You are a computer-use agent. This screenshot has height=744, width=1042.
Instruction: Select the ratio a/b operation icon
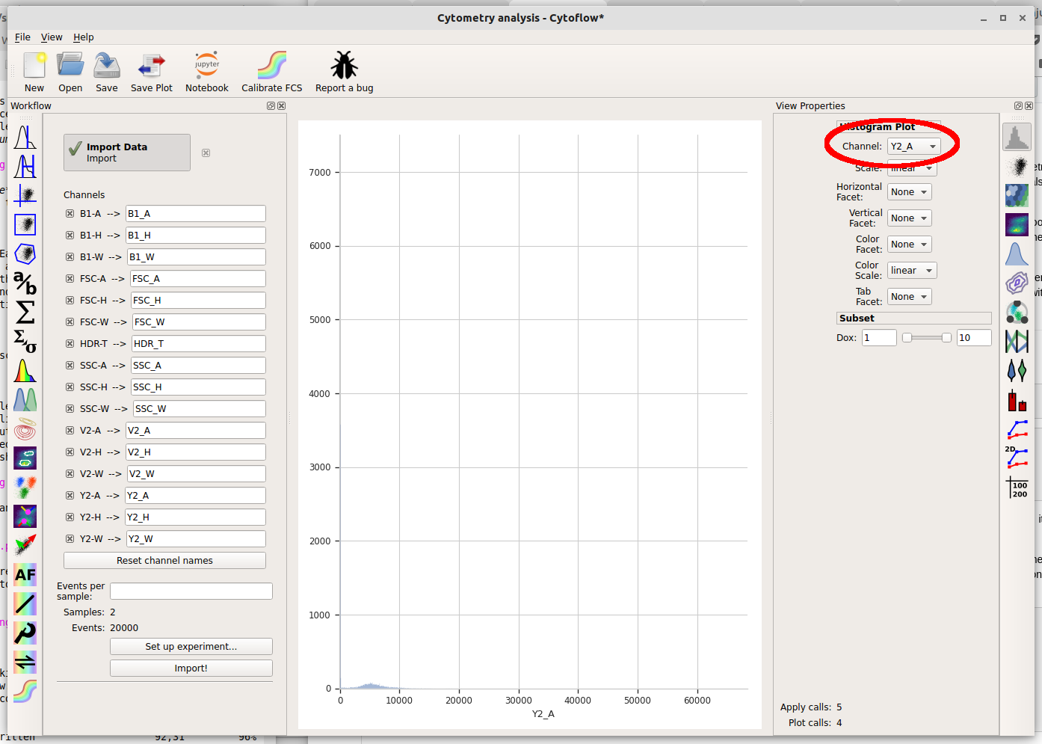click(x=25, y=283)
